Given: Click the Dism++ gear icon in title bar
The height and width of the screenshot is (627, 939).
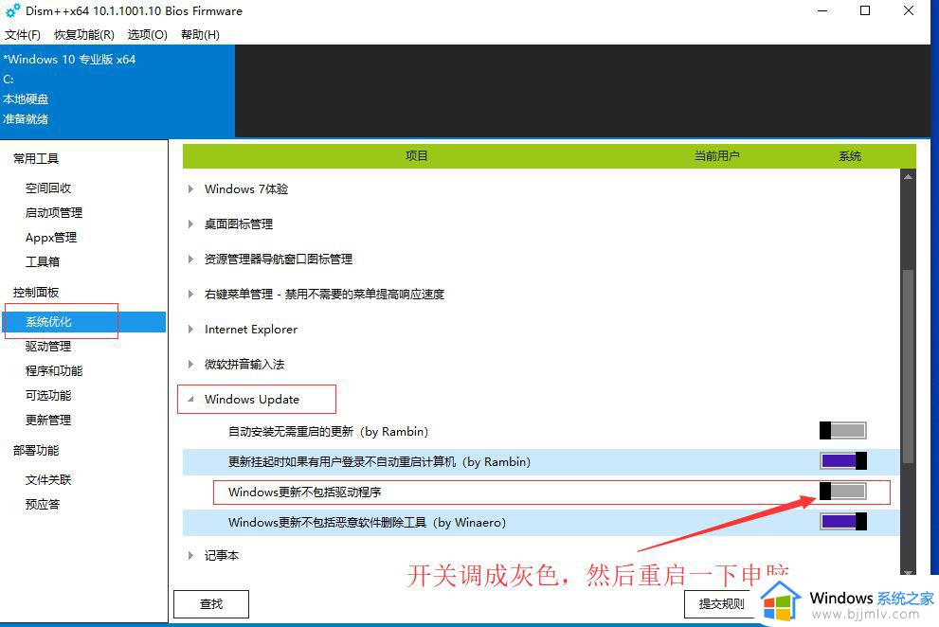Looking at the screenshot, I should 12,10.
